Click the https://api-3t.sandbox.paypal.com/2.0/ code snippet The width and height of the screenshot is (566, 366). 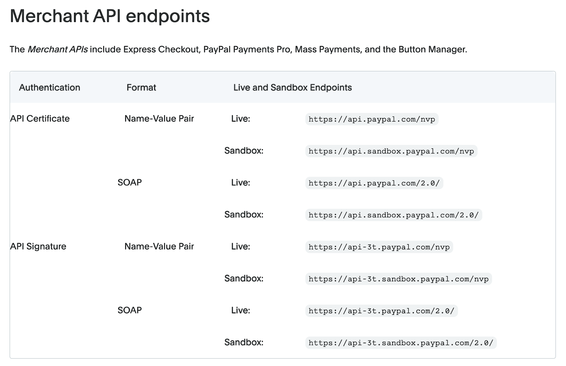pos(401,343)
